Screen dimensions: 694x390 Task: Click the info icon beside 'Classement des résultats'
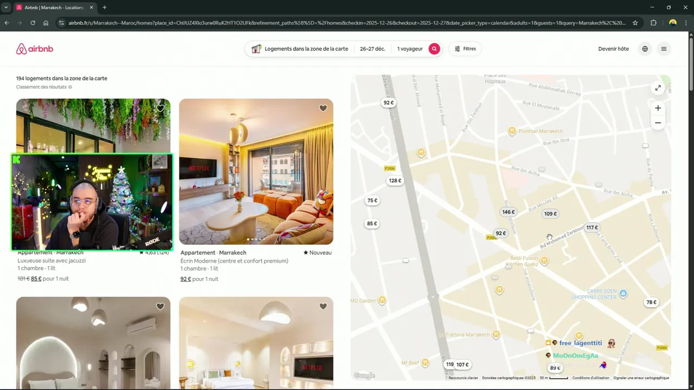(70, 87)
